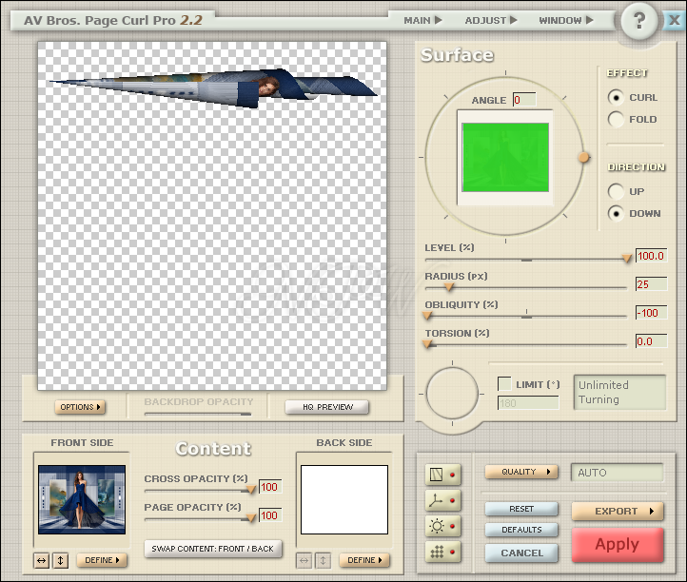
Task: Edit the TORSION value field 0.0
Action: coord(652,341)
